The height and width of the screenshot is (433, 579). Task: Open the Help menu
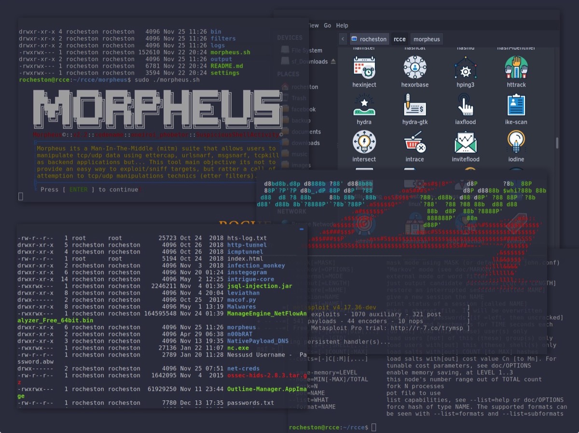tap(342, 26)
